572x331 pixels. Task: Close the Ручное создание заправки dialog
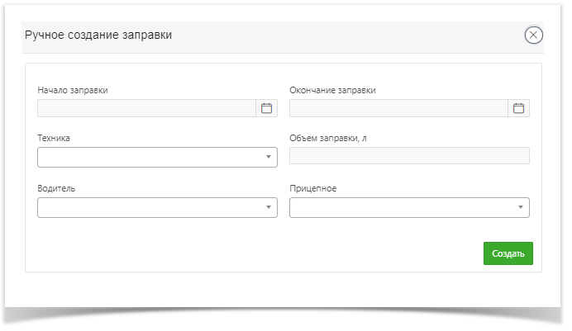click(x=533, y=35)
